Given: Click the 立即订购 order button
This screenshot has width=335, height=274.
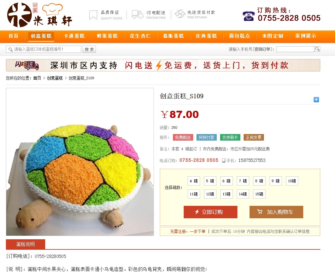Looking at the screenshot, I should pyautogui.click(x=211, y=212).
